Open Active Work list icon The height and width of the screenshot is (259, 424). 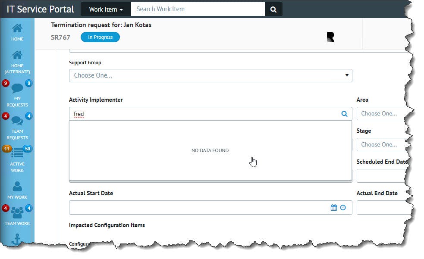(17, 153)
